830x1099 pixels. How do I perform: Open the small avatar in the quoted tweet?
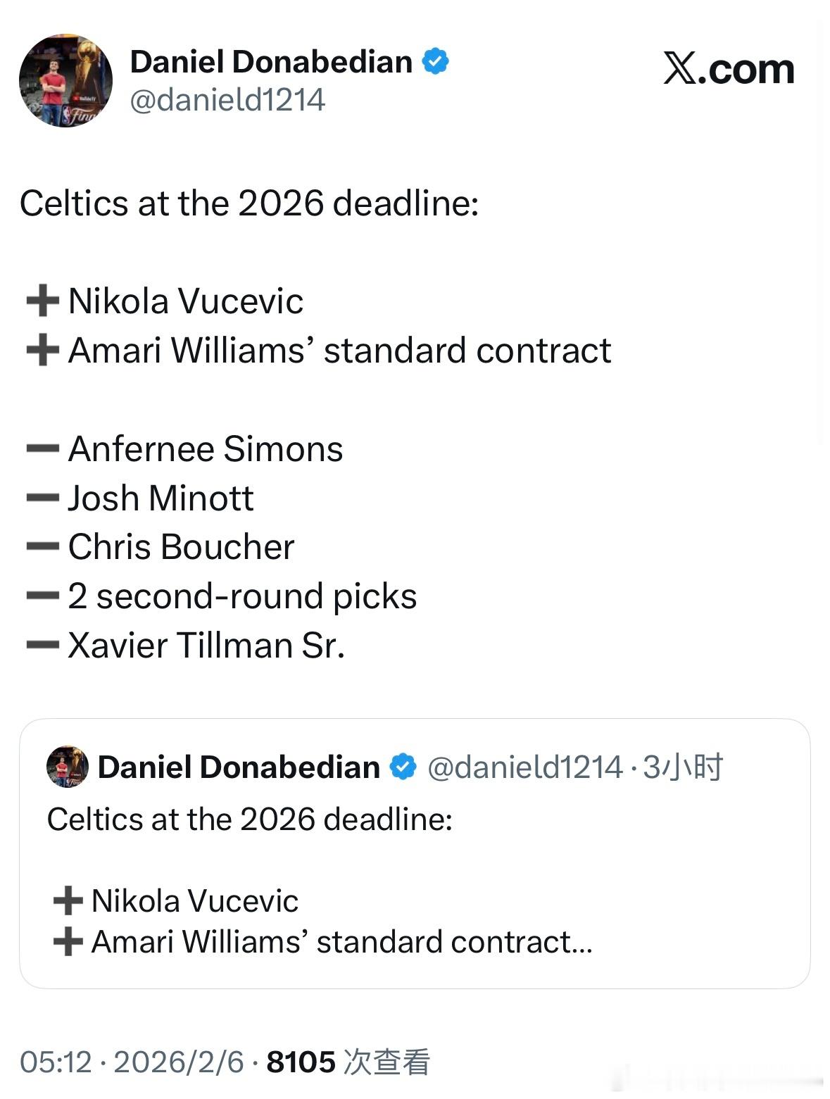(x=68, y=767)
